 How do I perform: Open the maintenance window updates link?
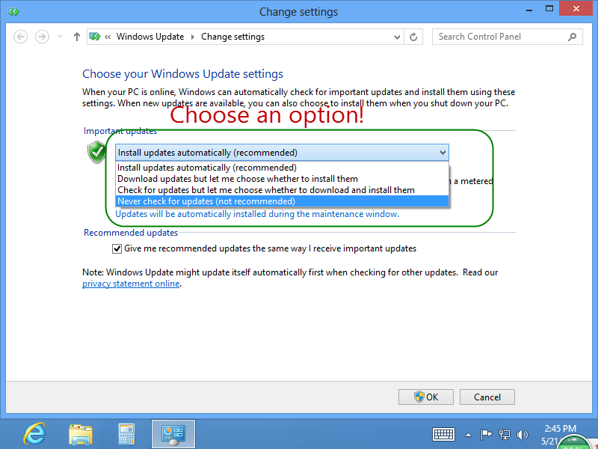257,214
